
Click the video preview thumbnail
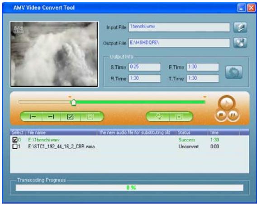(54, 54)
